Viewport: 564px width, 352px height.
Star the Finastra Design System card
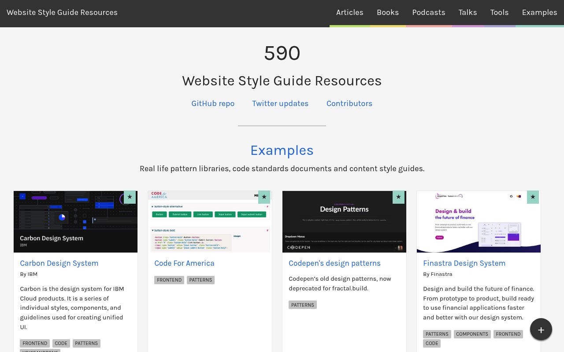click(x=533, y=197)
